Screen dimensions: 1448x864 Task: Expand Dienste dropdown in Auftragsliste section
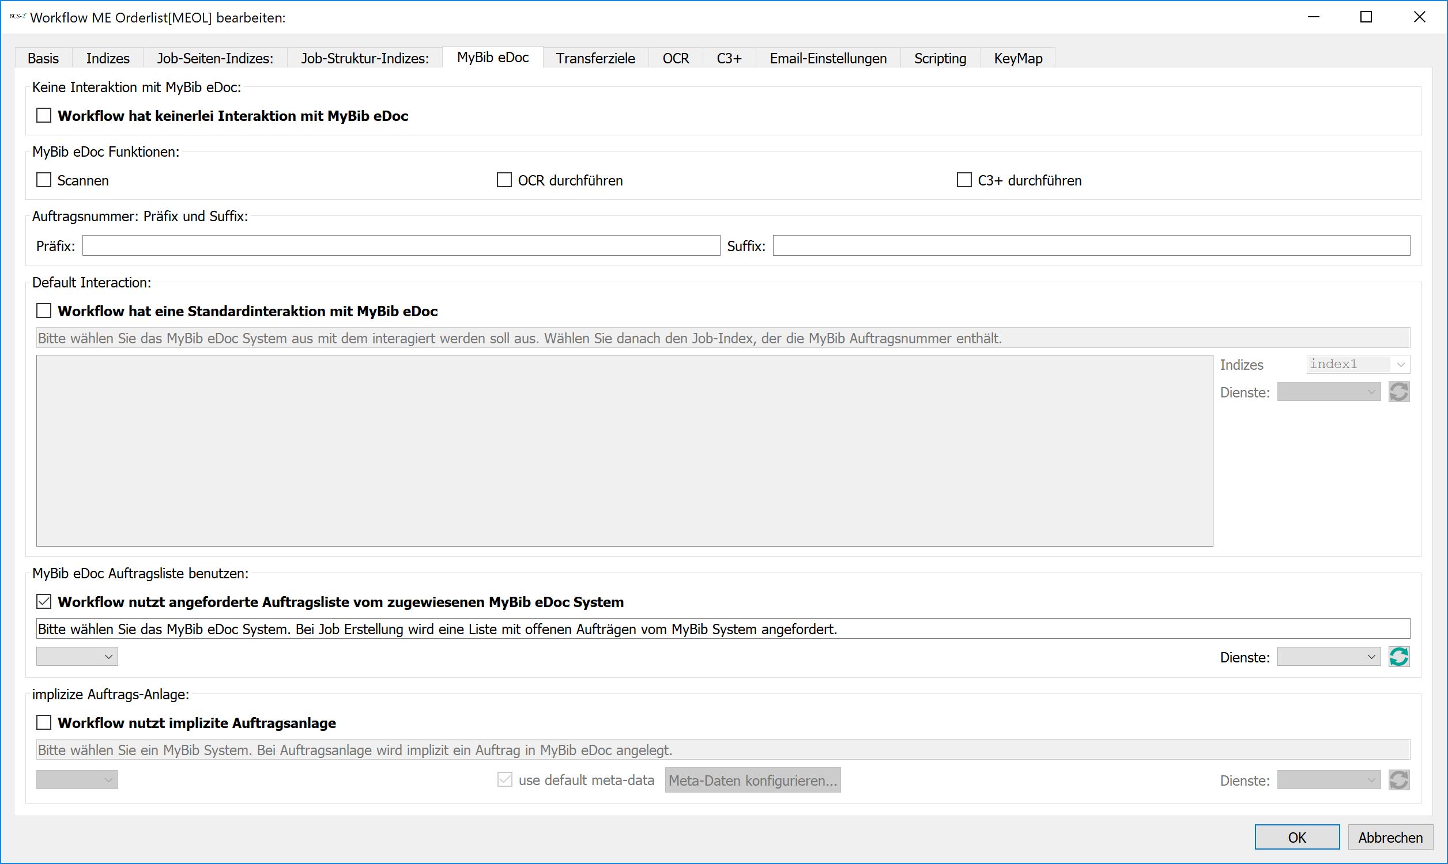tap(1329, 657)
